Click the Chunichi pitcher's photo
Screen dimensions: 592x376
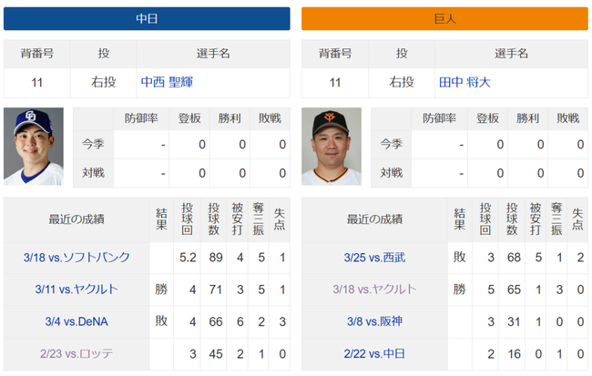[34, 147]
